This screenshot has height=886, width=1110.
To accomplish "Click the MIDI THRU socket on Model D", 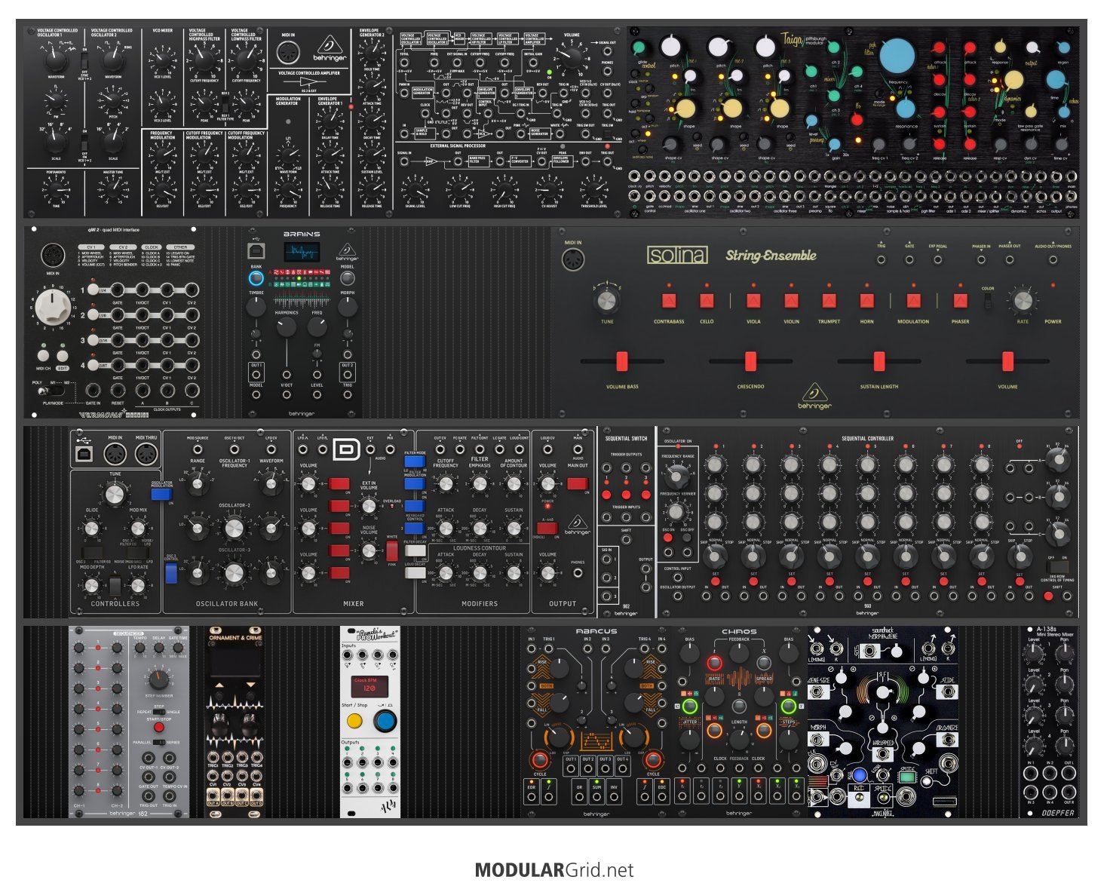I will [146, 454].
